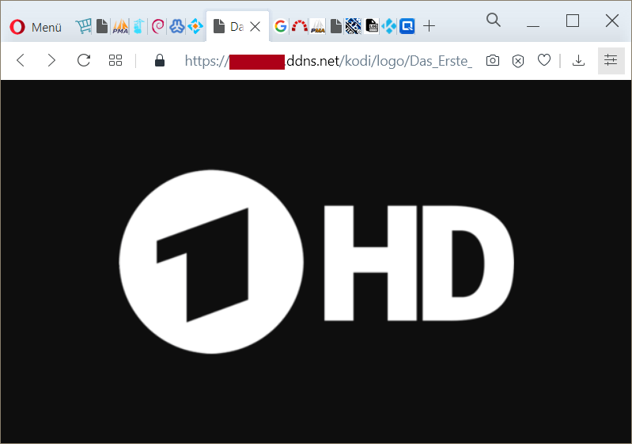Screen dimensions: 632x444
Task: Open the downloads panel
Action: click(x=578, y=60)
